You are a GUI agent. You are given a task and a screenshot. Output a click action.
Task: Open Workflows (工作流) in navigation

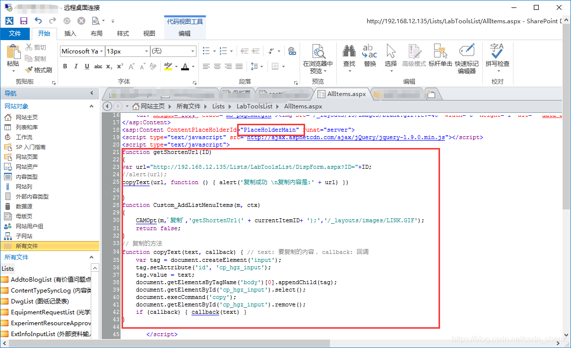coord(24,137)
